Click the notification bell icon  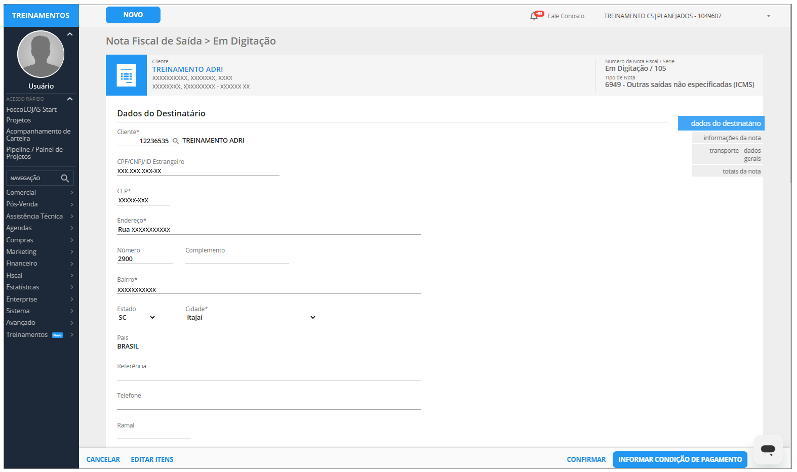(534, 16)
